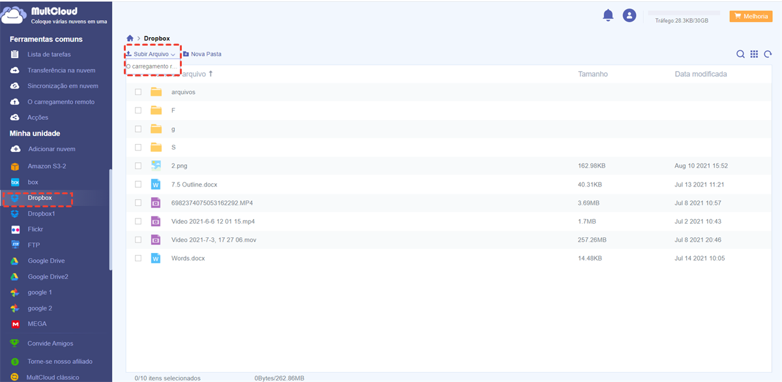This screenshot has width=782, height=382.
Task: Click the image file icon of 2.png
Action: tap(156, 166)
